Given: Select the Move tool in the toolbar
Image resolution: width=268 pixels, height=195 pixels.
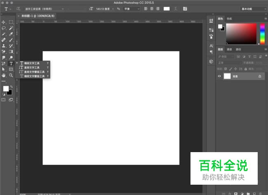Looking at the screenshot, I should tap(4, 22).
